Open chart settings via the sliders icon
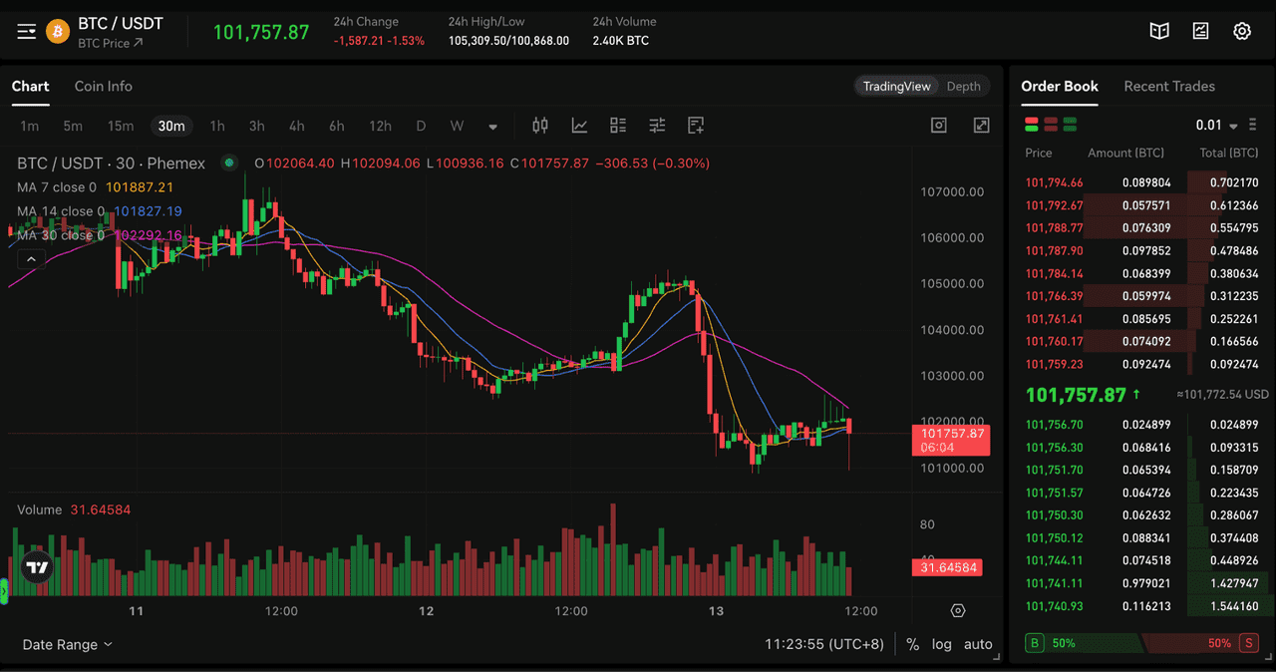Screen dimensions: 1276x672 657,126
